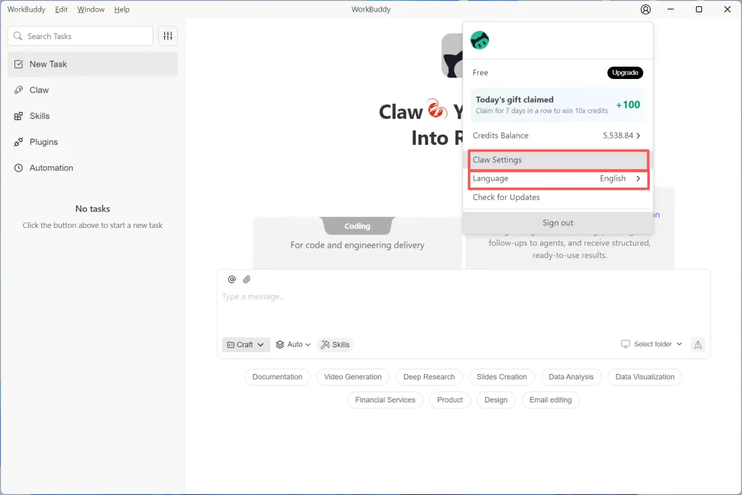The image size is (742, 495).
Task: Open the Auto model dropdown
Action: (x=293, y=345)
